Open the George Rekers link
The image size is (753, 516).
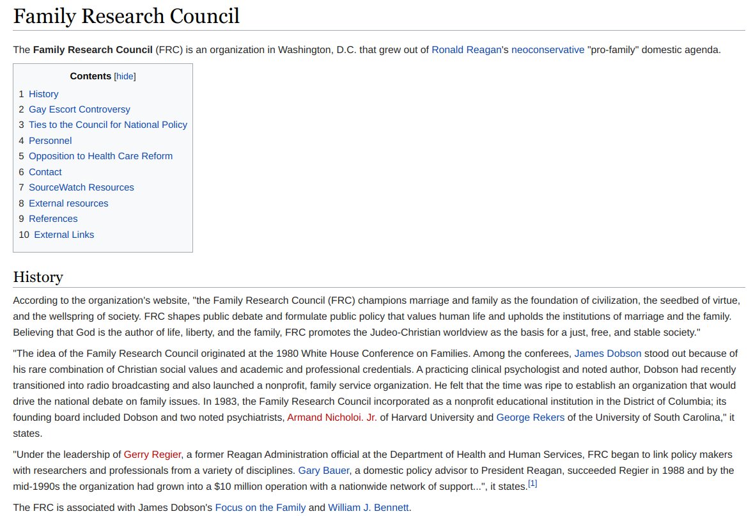(x=530, y=418)
